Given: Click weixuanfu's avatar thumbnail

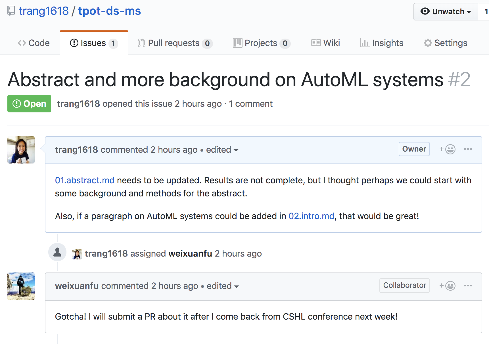Looking at the screenshot, I should [x=21, y=286].
